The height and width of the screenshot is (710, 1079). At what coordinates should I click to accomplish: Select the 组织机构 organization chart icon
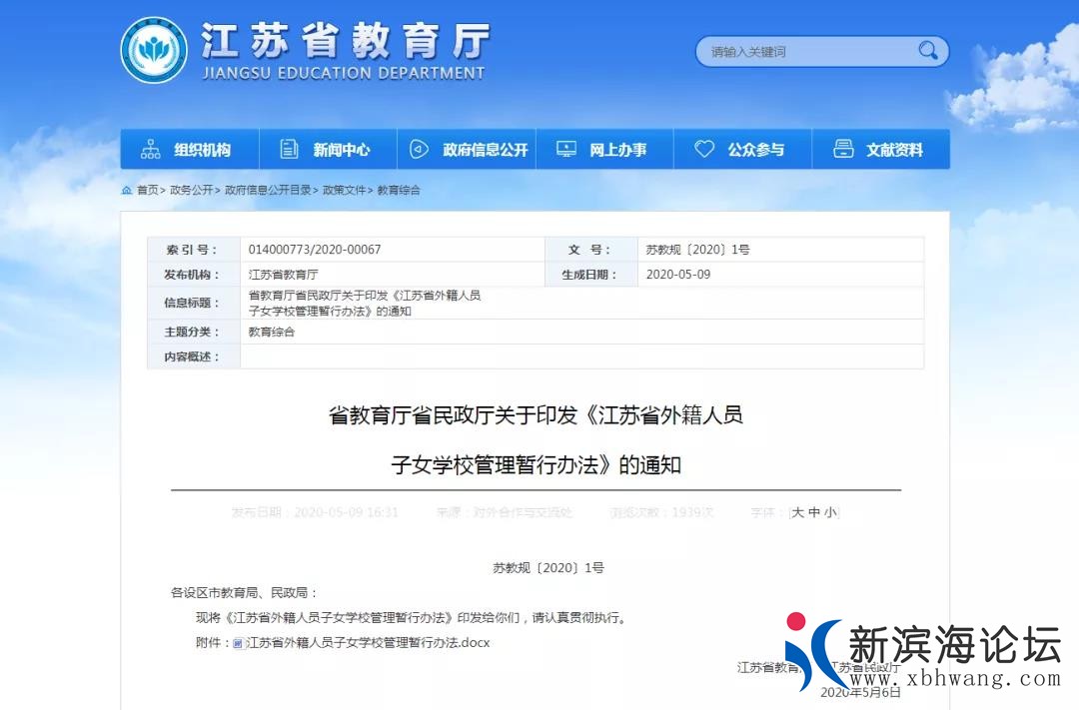150,148
